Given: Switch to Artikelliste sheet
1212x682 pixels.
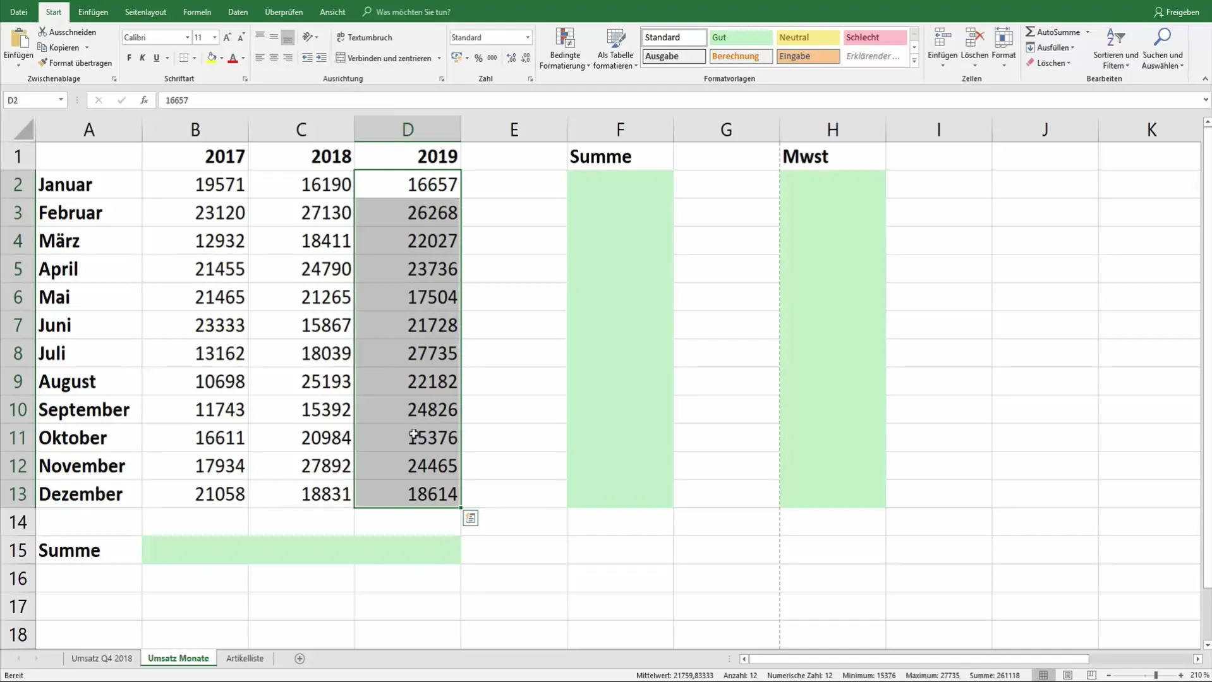Looking at the screenshot, I should click(245, 658).
